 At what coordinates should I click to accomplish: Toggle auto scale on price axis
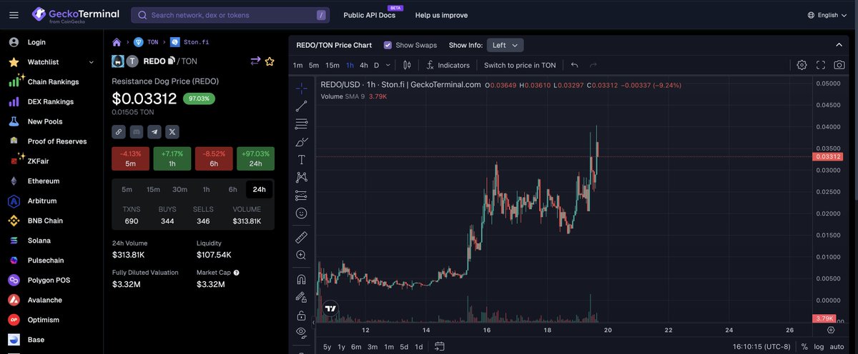click(837, 347)
